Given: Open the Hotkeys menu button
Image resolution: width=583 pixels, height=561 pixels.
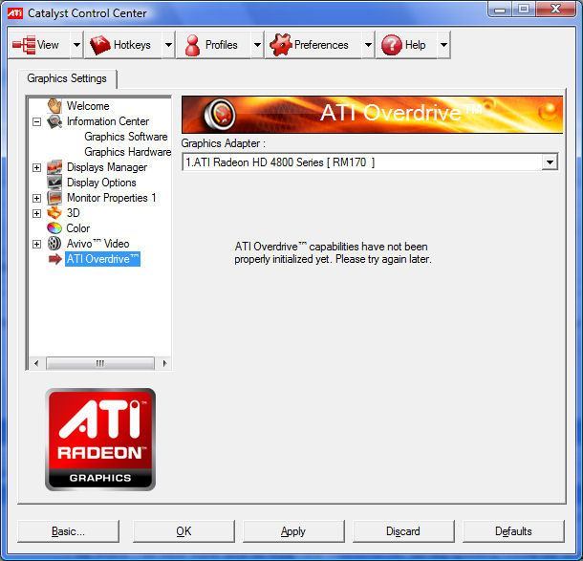Looking at the screenshot, I should 124,45.
